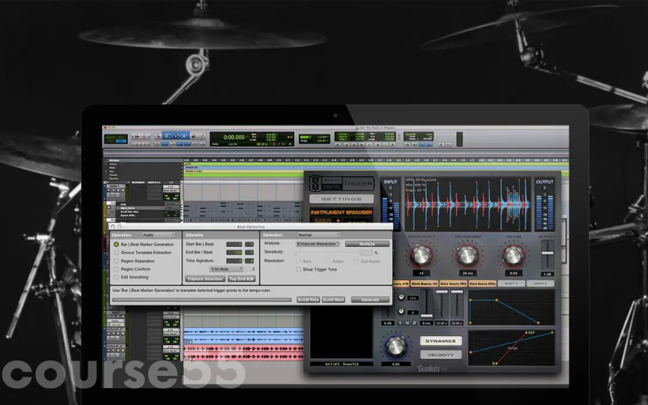
Task: Select the Trim tool in Pro Tools toolbar
Action: [x=167, y=136]
